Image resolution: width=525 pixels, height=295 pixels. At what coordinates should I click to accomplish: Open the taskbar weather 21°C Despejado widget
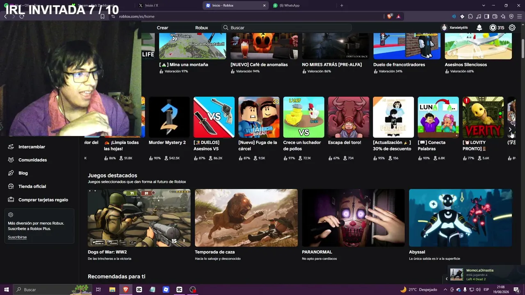pyautogui.click(x=418, y=290)
